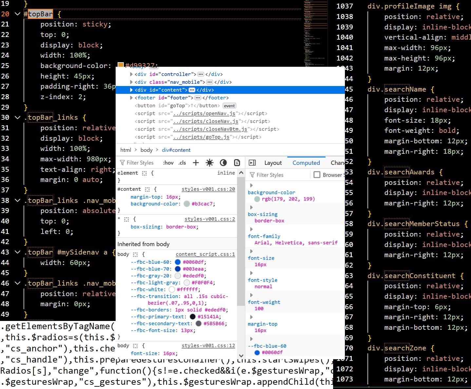
Task: Collapse .topBar_links rule at line 30
Action: [18, 117]
